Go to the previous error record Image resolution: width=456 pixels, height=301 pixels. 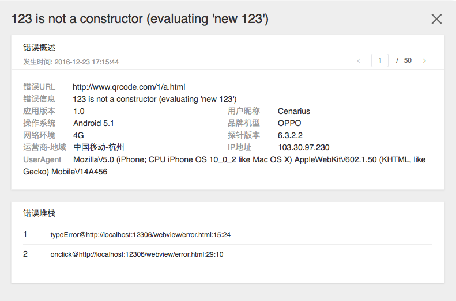coord(359,60)
